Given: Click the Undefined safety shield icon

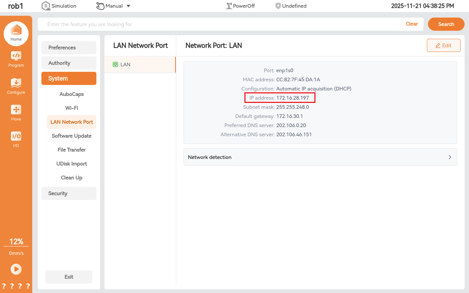Looking at the screenshot, I should tap(278, 6).
